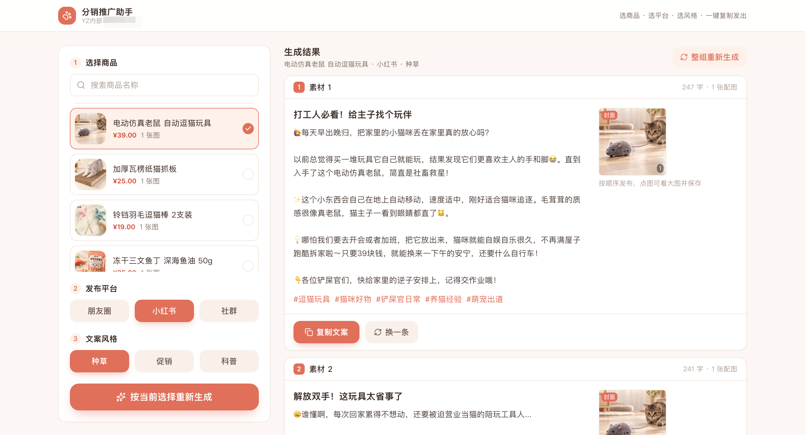This screenshot has width=805, height=435.
Task: Choose 朋友圈 platform
Action: [x=100, y=311]
